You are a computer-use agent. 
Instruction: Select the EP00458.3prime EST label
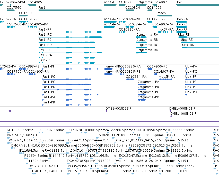point(171,166)
